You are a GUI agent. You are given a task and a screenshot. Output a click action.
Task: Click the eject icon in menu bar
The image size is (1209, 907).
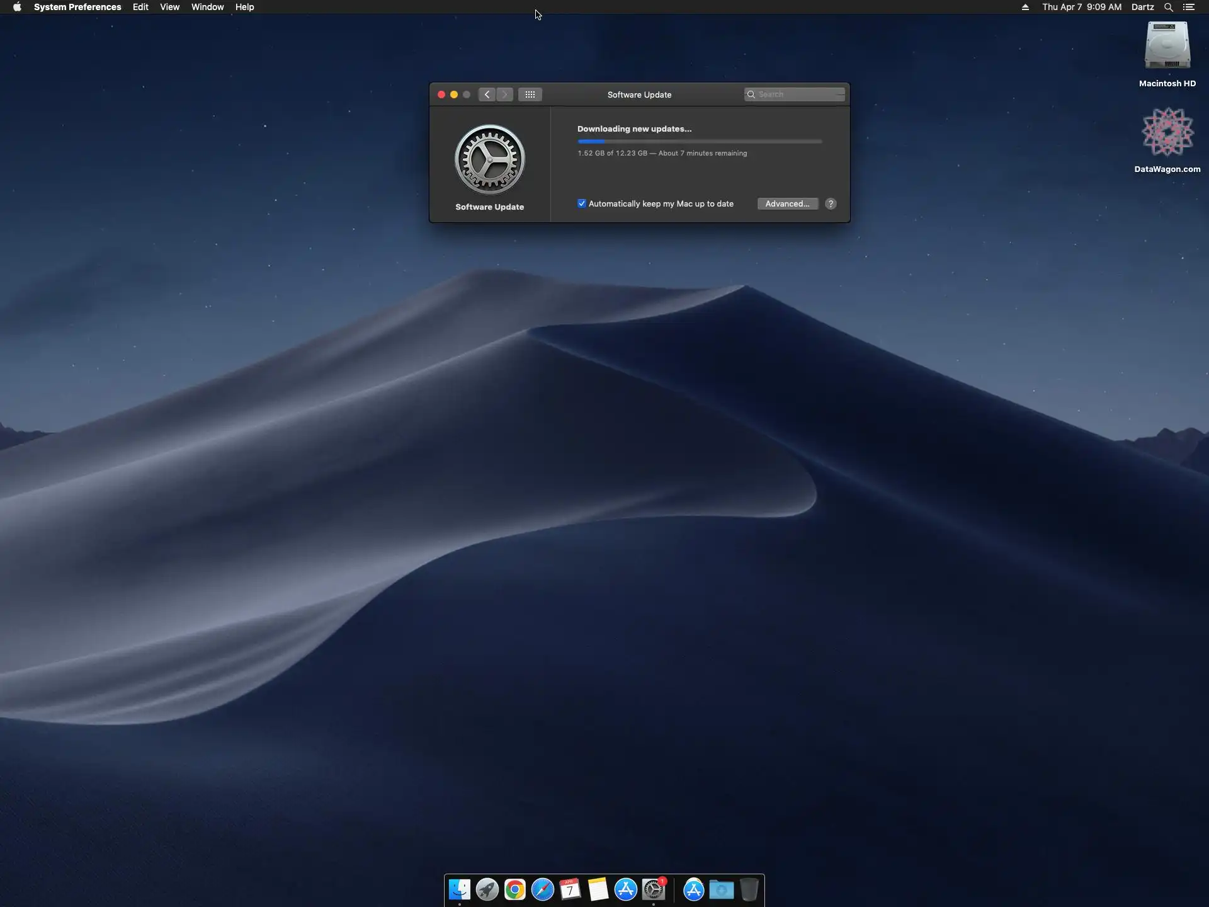1025,7
